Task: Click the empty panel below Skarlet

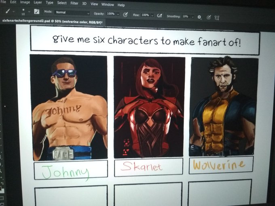Action: (x=148, y=194)
